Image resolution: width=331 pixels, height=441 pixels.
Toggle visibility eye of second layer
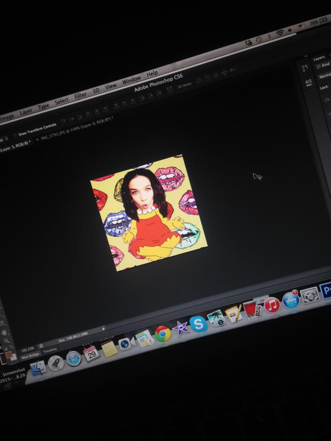[330, 113]
